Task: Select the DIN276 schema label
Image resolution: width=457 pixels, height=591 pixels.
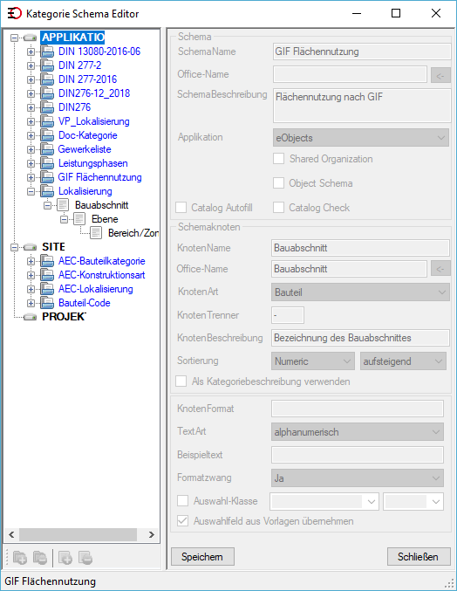Action: [x=74, y=107]
